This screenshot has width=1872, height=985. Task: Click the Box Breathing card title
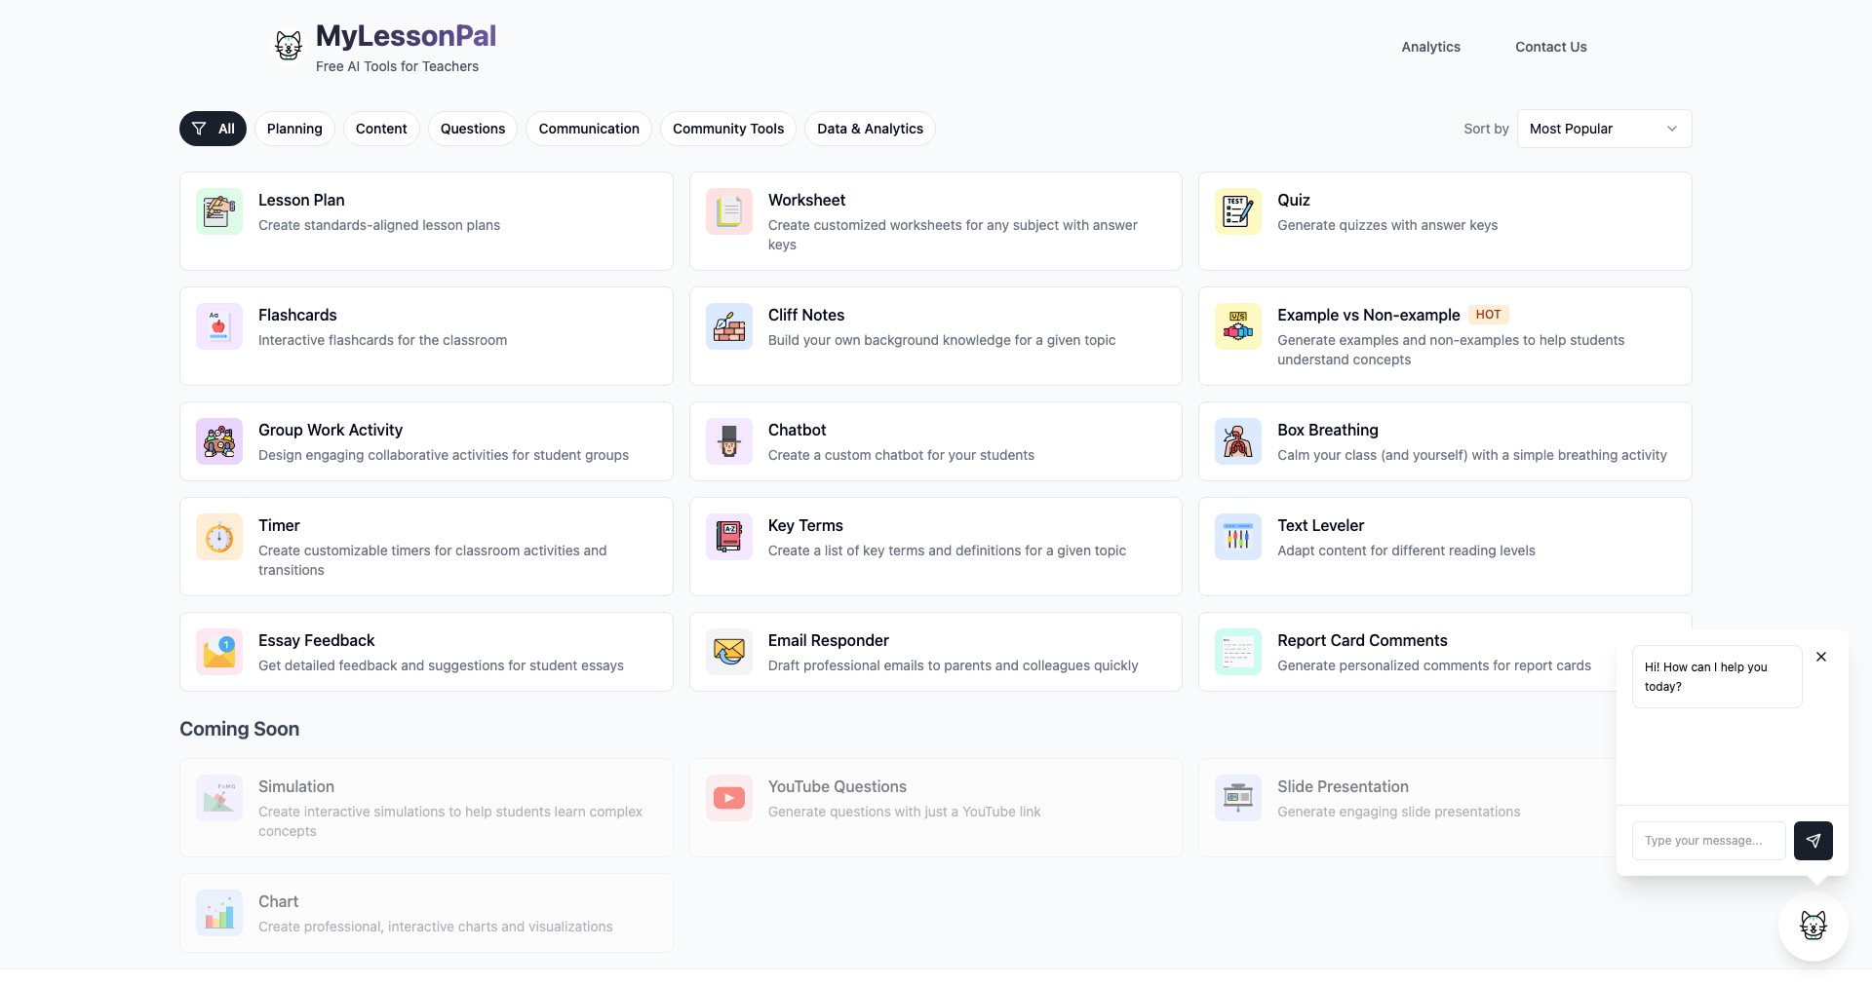coord(1328,430)
